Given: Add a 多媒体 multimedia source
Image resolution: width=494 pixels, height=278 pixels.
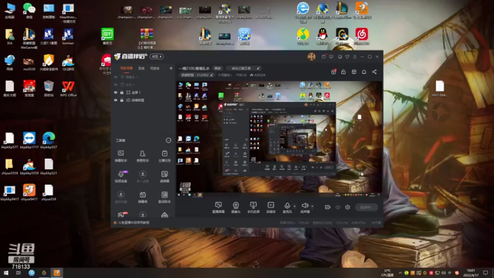Looking at the screenshot, I should click(x=270, y=208).
